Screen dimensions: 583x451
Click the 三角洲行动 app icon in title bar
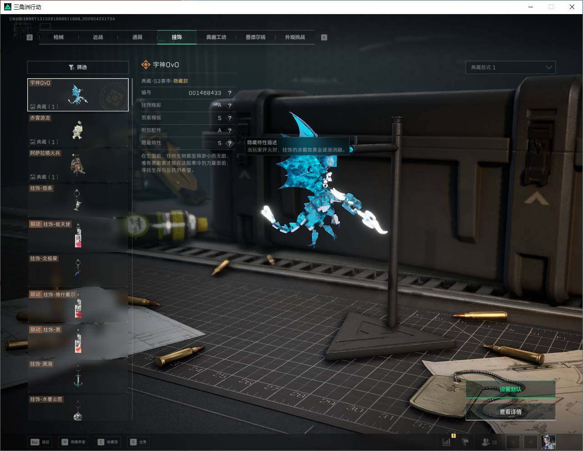pyautogui.click(x=7, y=7)
